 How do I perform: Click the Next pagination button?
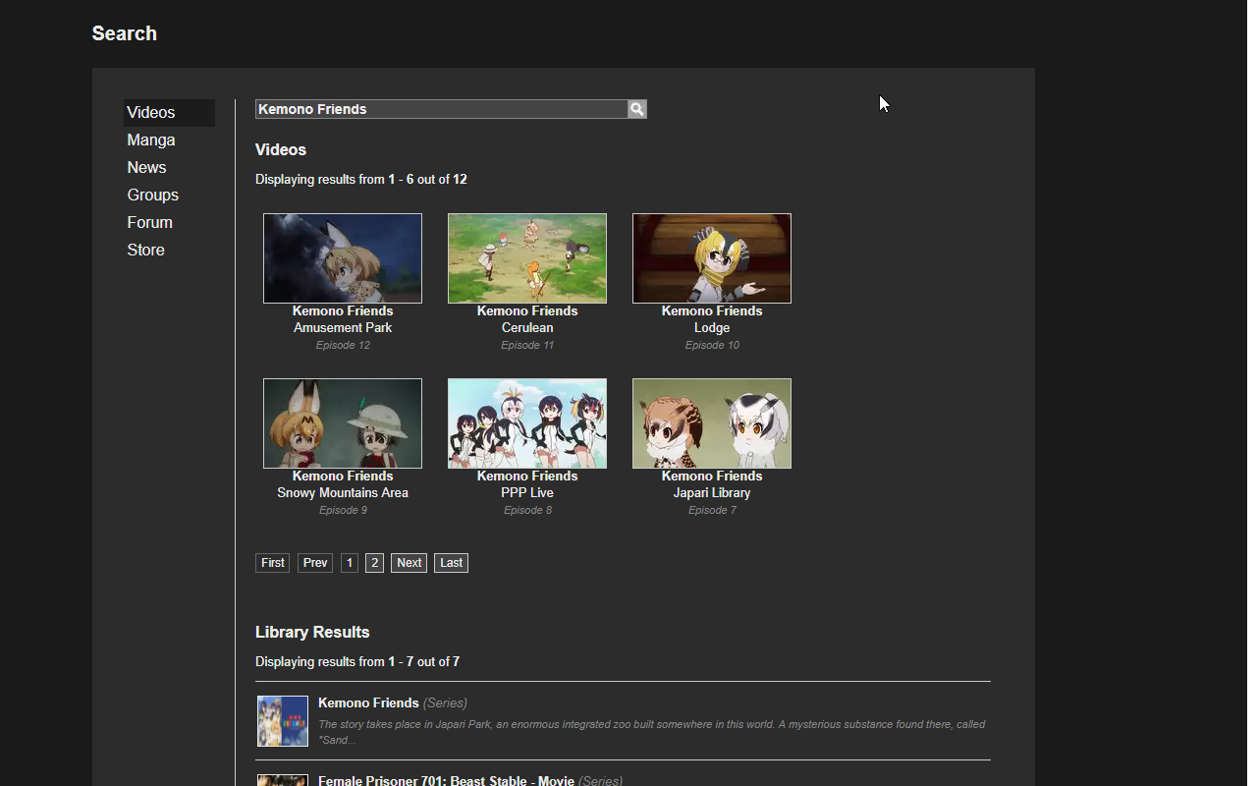coord(409,563)
